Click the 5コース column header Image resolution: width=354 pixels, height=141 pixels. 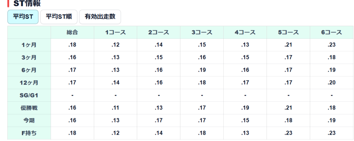(288, 32)
